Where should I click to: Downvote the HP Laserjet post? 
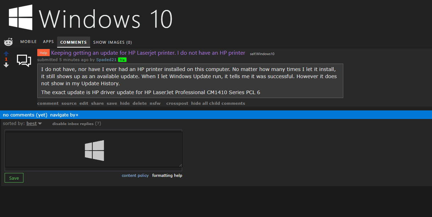pos(6,65)
